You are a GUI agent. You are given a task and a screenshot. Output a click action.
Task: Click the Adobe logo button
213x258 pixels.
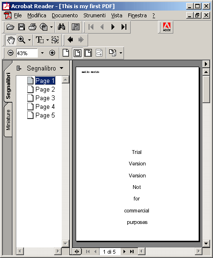[167, 27]
